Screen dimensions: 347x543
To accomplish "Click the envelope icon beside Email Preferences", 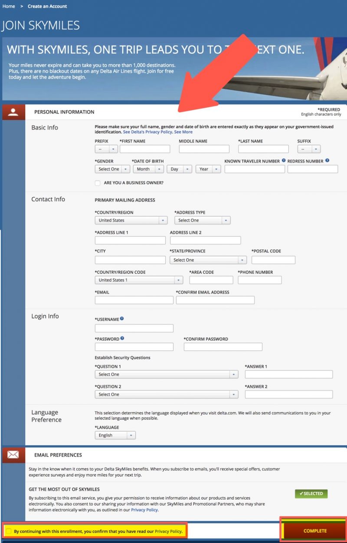I will pos(13,455).
